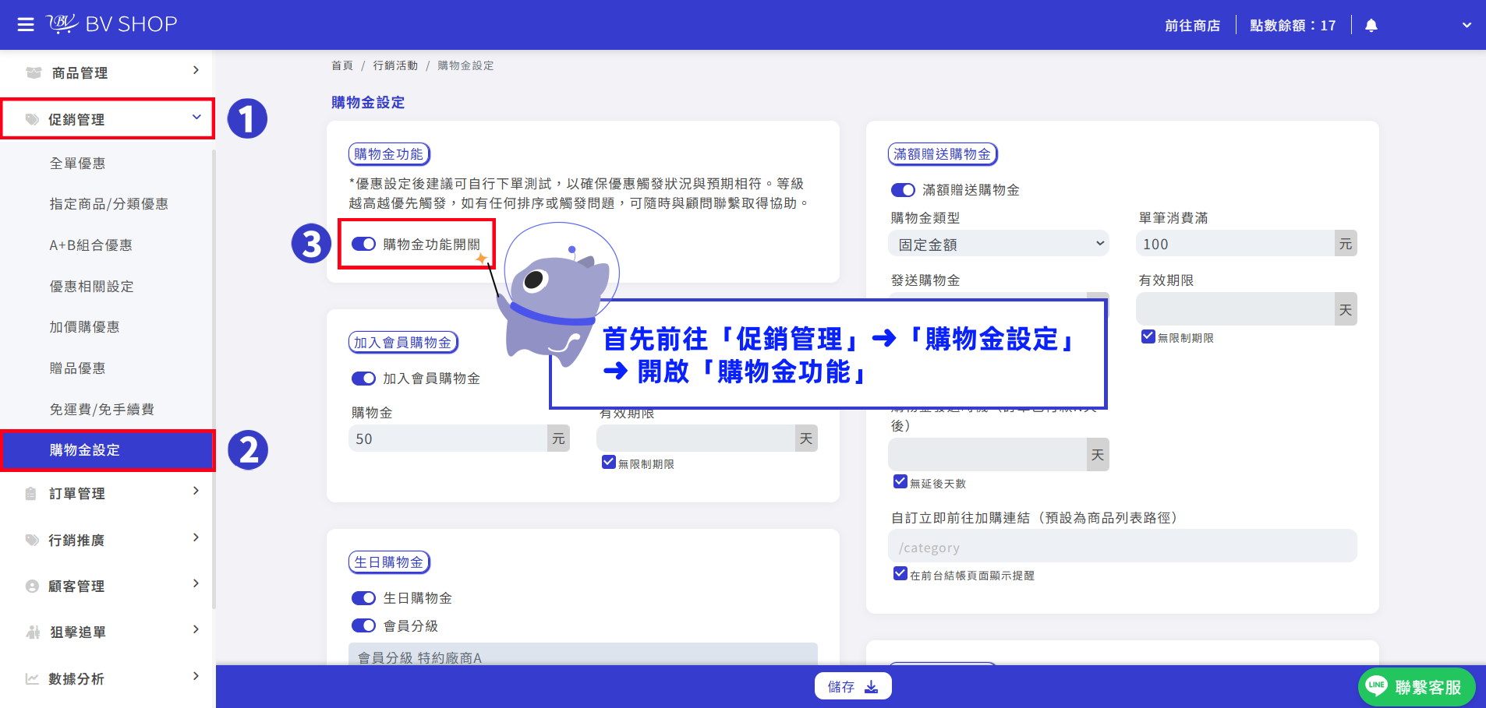The width and height of the screenshot is (1486, 708).
Task: Open the top-right account dropdown arrow
Action: [x=1467, y=25]
